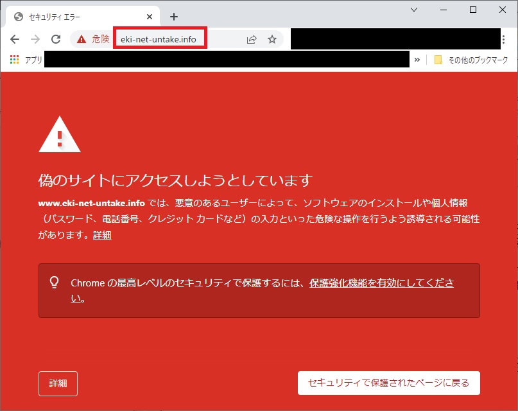
Task: Expand the hidden bookmarks overflow chevron
Action: pos(417,60)
